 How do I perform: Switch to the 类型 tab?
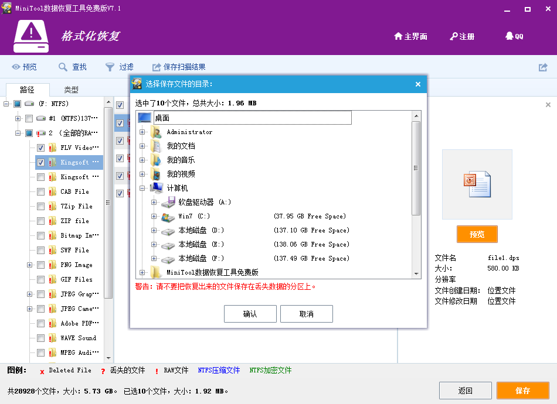coord(71,90)
